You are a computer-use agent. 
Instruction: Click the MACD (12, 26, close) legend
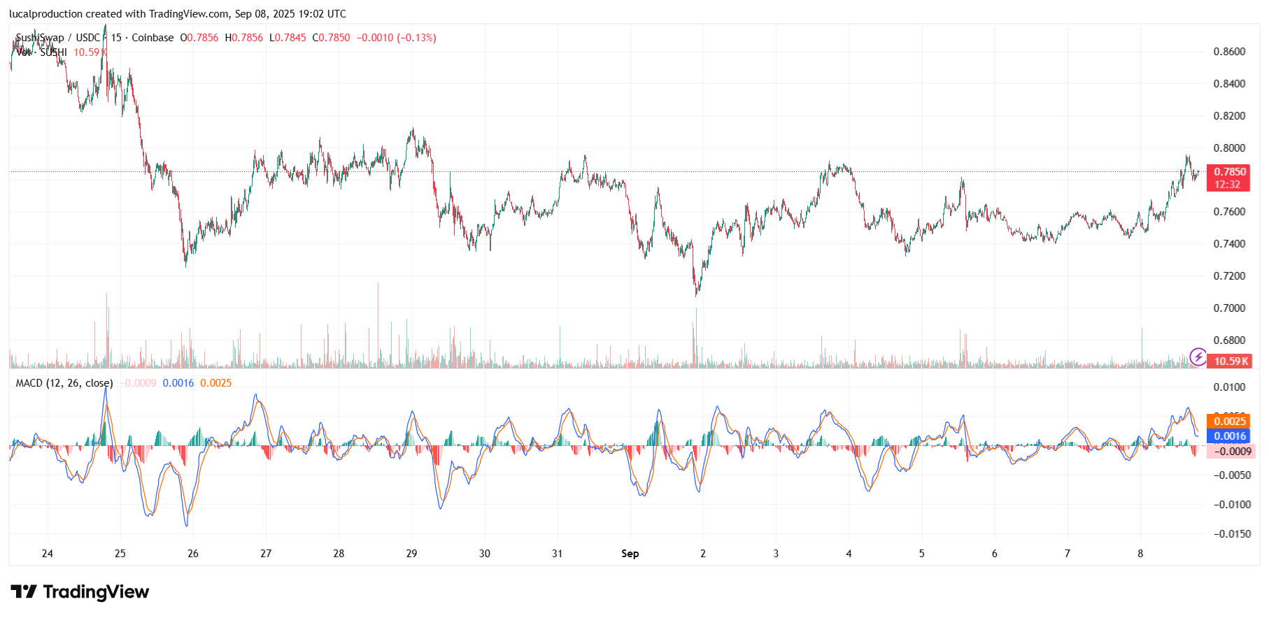[64, 383]
